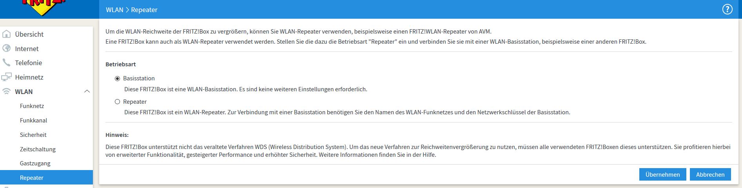This screenshot has height=188, width=742.
Task: Click the phone icon beside Telefonie
Action: [x=6, y=62]
